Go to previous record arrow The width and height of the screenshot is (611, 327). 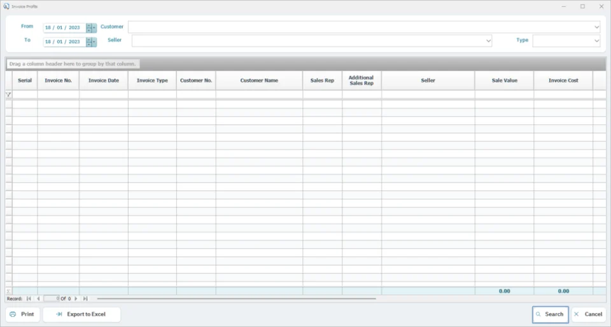coord(38,298)
